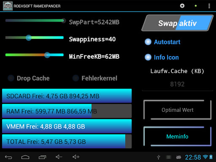216x162 pixels.
Task: Tap the green star icon
Action: coord(196,6)
